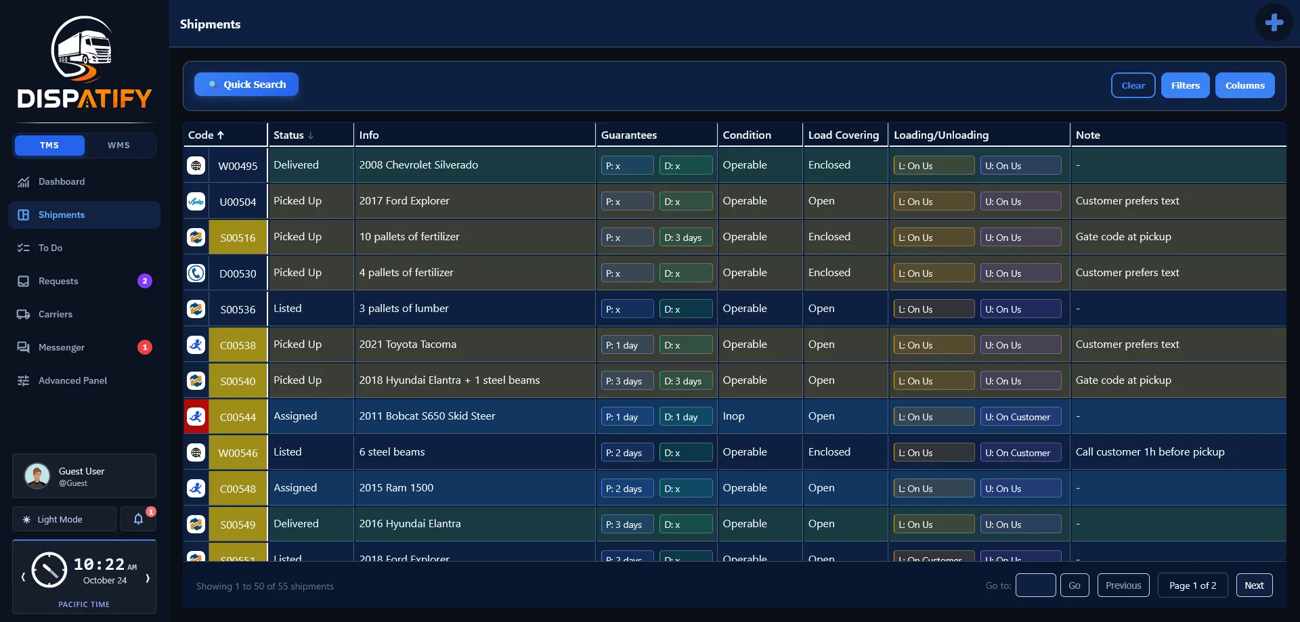Open the Quick Search

pos(246,85)
